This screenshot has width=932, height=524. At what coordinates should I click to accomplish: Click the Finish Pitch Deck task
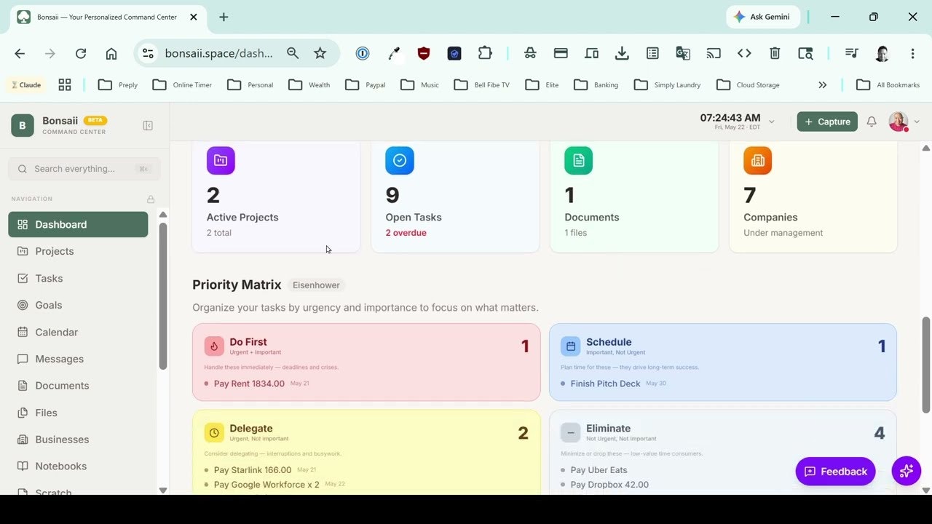click(x=606, y=384)
